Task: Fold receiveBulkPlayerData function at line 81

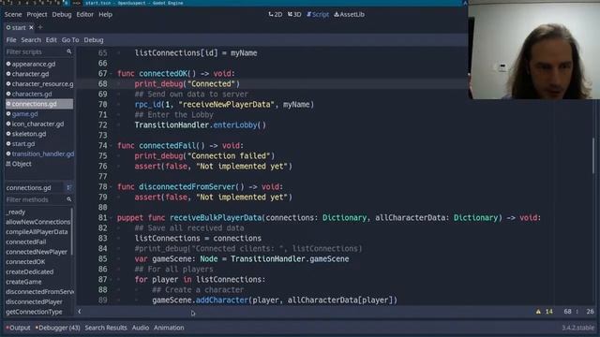Action: click(x=112, y=218)
